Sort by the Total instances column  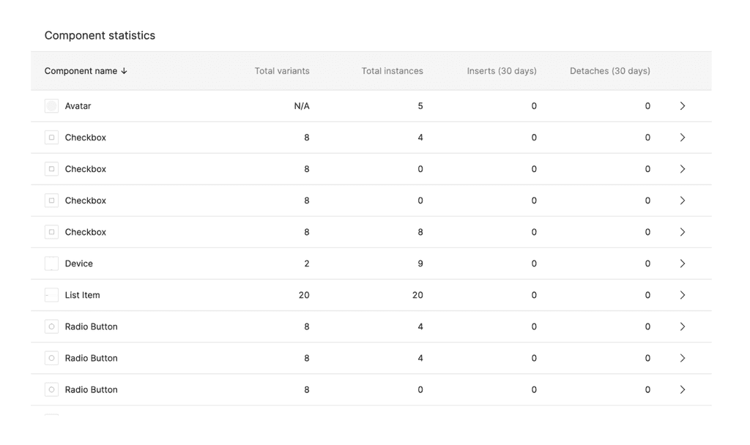click(x=392, y=71)
